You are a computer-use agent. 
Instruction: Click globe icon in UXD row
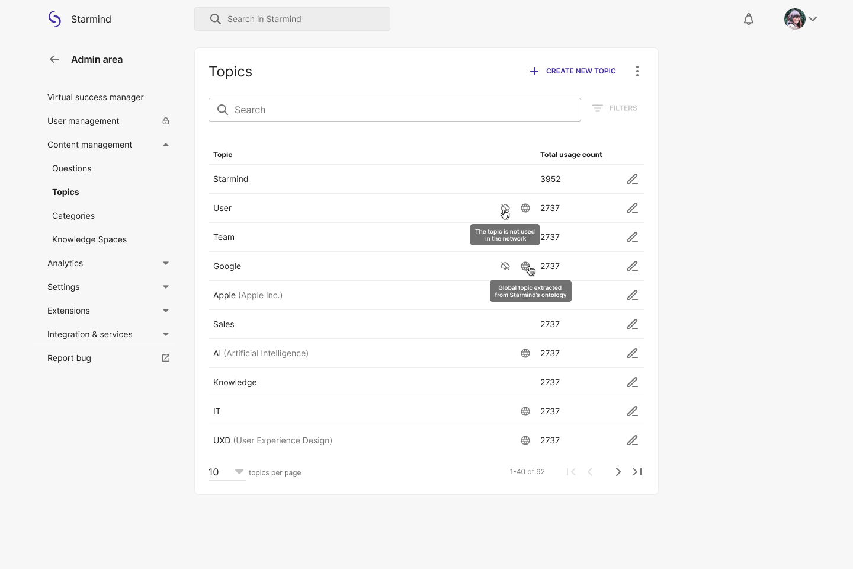coord(525,440)
